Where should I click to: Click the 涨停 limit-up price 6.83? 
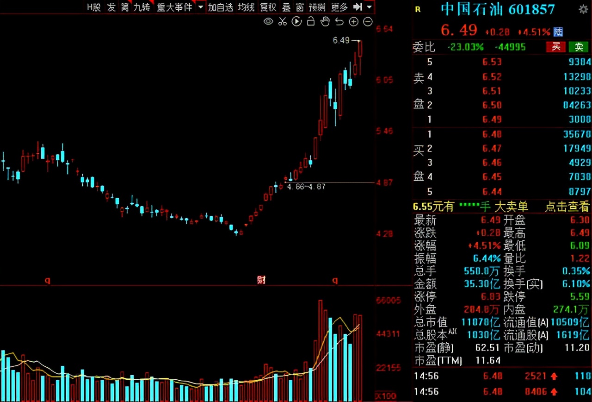point(491,296)
